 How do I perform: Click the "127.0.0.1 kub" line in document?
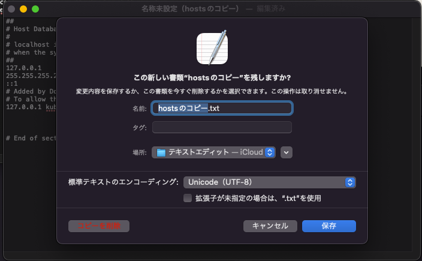pos(31,107)
